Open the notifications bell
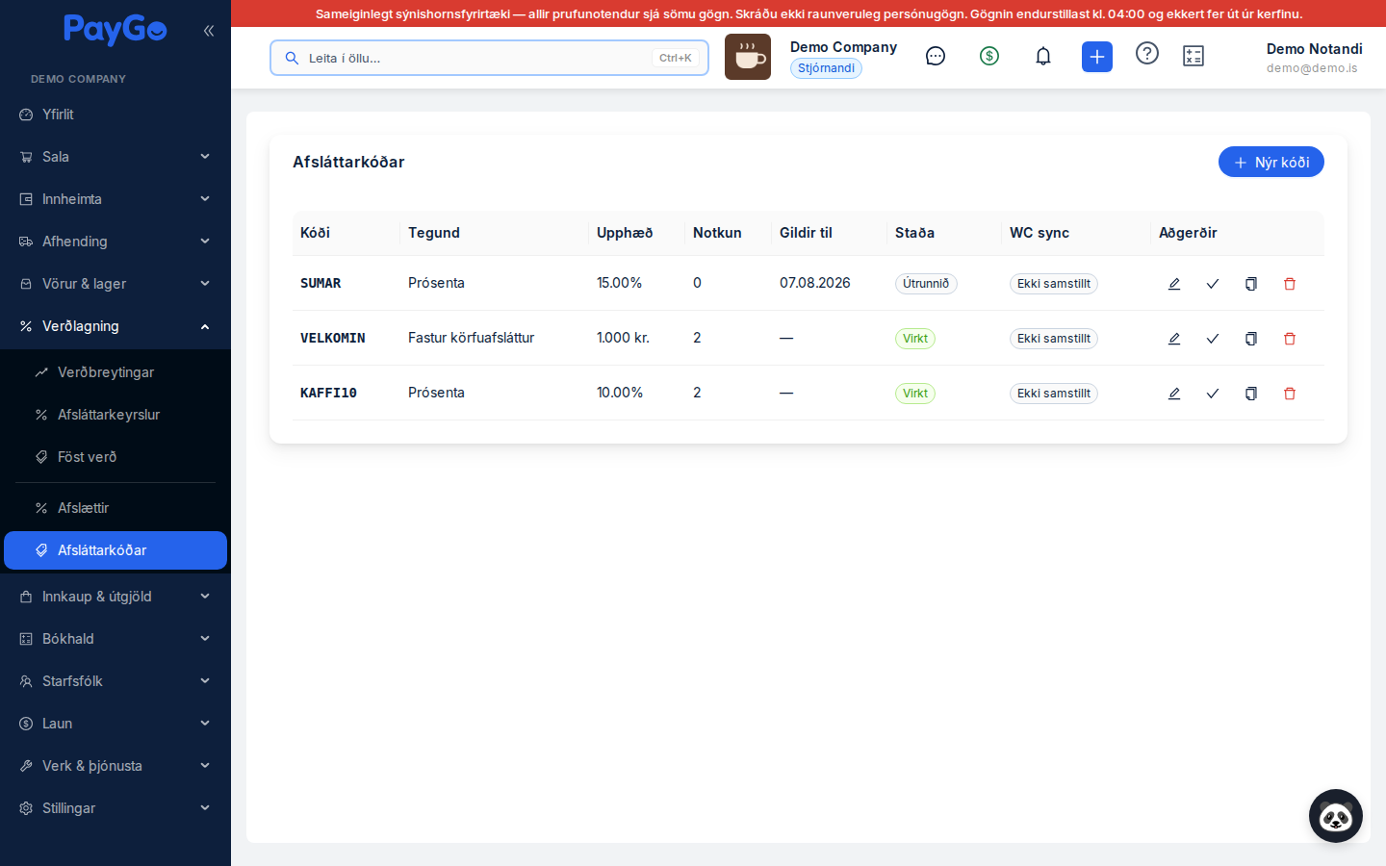The height and width of the screenshot is (866, 1386). point(1043,56)
